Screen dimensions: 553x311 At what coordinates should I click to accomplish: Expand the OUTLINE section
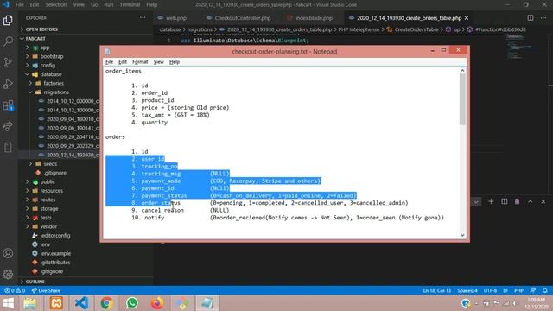pyautogui.click(x=86, y=282)
